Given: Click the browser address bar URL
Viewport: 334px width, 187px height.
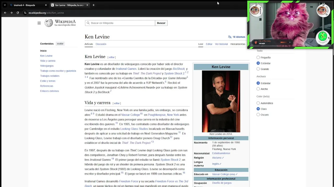Looking at the screenshot, I should coord(46,13).
